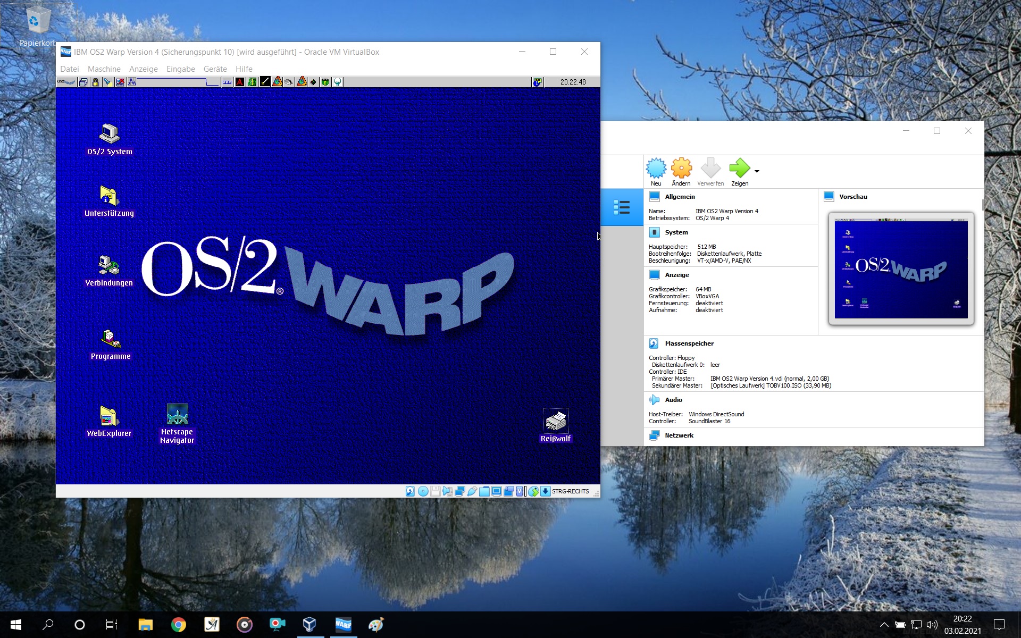Open File Explorer from the taskbar
Viewport: 1021px width, 638px height.
[x=146, y=625]
